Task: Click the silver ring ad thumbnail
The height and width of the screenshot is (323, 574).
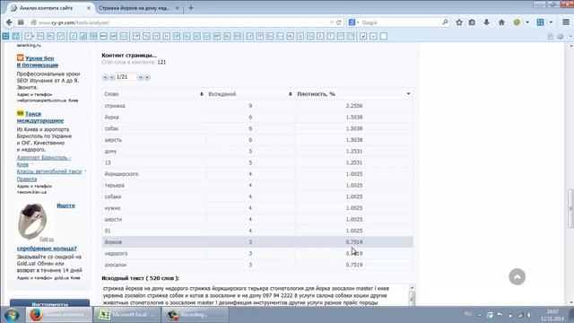Action: [x=32, y=222]
